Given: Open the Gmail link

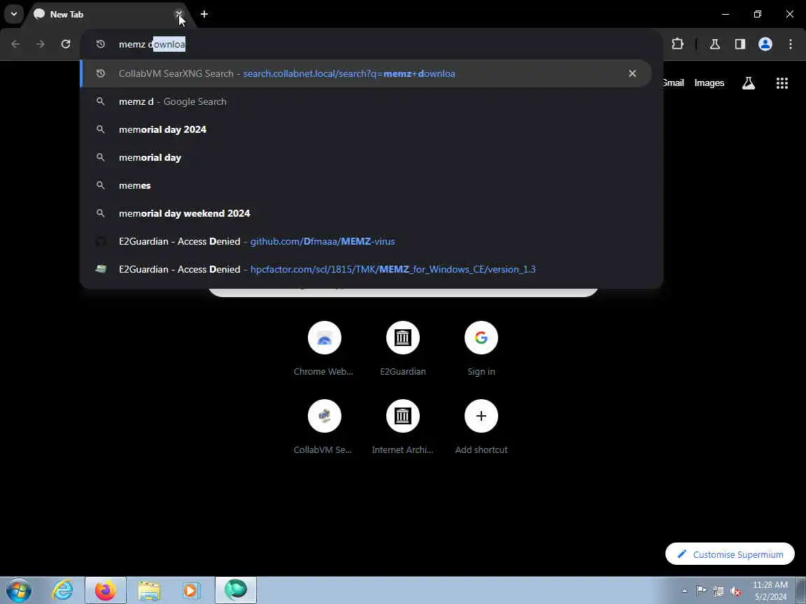Looking at the screenshot, I should coord(673,82).
